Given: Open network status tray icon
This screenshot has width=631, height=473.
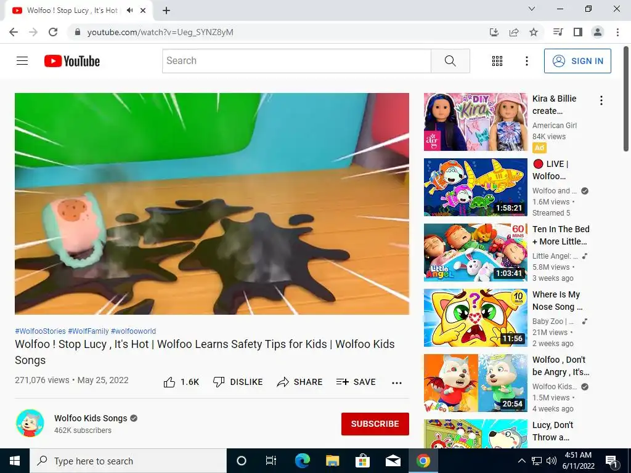Looking at the screenshot, I should point(537,461).
